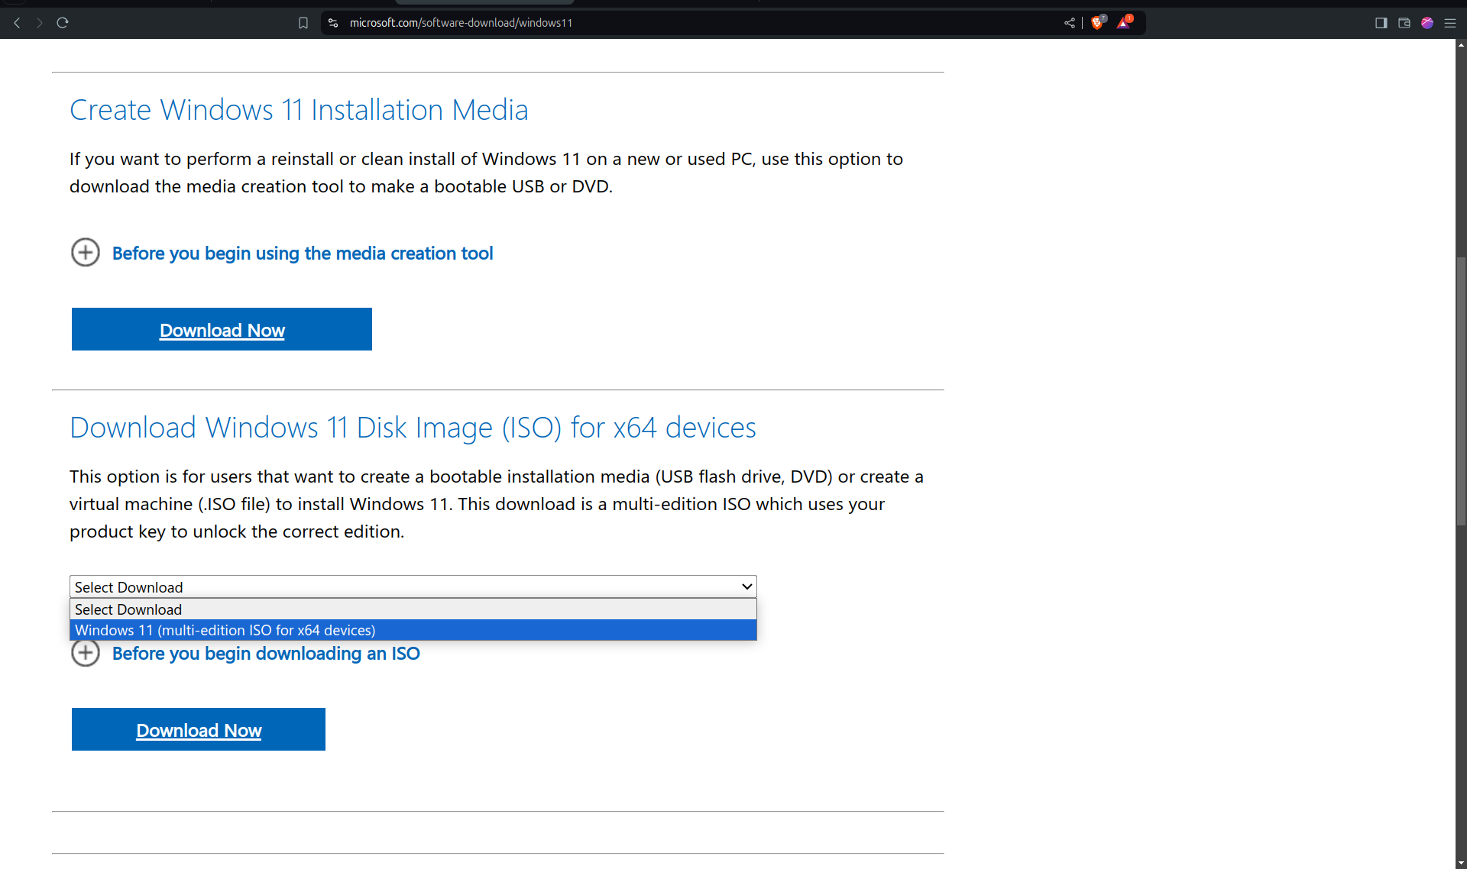1467x869 pixels.
Task: Go back to the previous page
Action: coord(17,23)
